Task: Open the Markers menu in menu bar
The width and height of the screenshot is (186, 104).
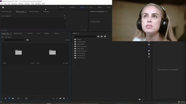Action: click(x=21, y=4)
